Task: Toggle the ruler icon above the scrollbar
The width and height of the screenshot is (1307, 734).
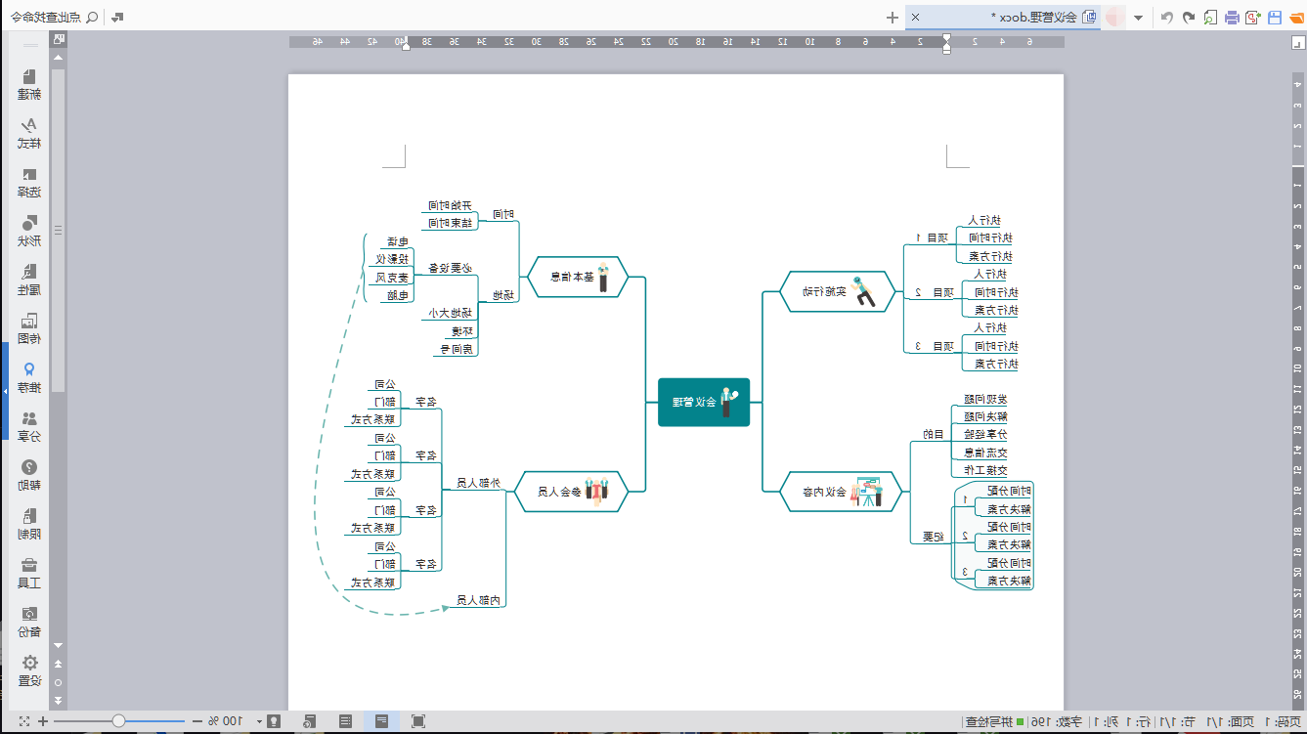Action: [58, 39]
